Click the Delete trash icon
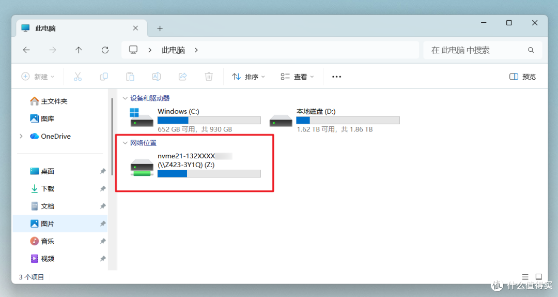This screenshot has width=558, height=297. [209, 77]
